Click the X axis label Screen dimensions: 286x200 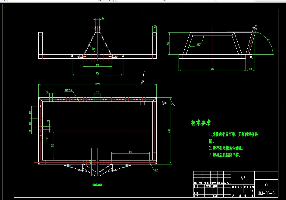click(173, 103)
